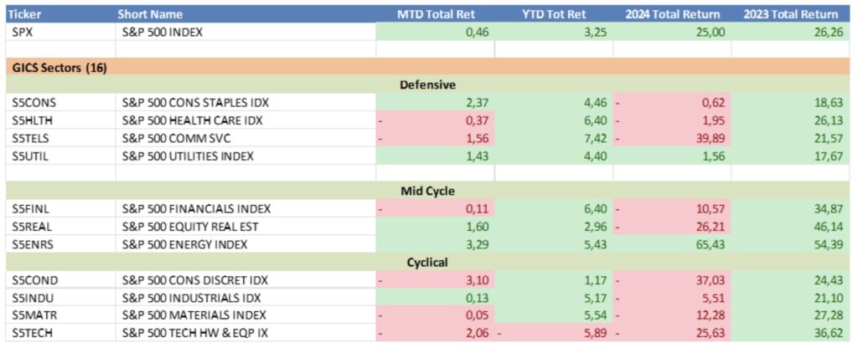Click the 2024 Total Return header
Screen dimensions: 858x348
pos(671,14)
